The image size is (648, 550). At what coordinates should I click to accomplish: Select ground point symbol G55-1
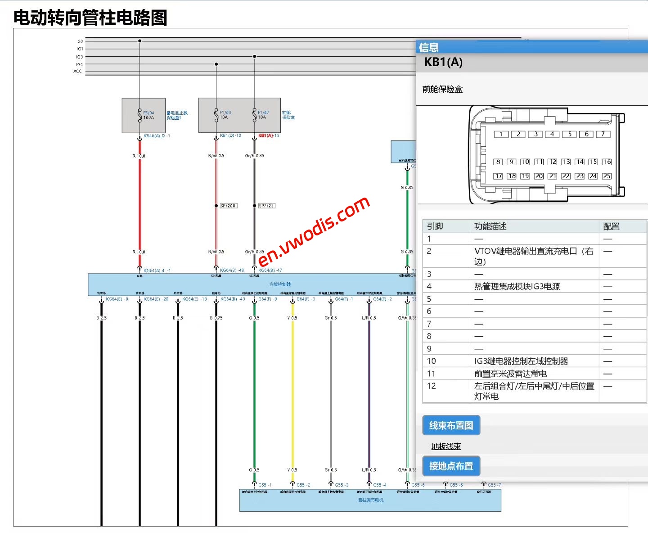[x=254, y=484]
